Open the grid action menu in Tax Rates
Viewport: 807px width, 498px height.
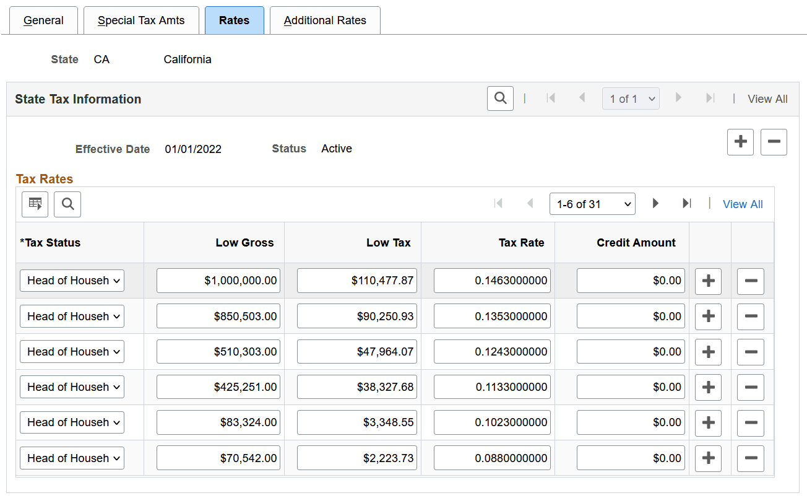pos(35,204)
